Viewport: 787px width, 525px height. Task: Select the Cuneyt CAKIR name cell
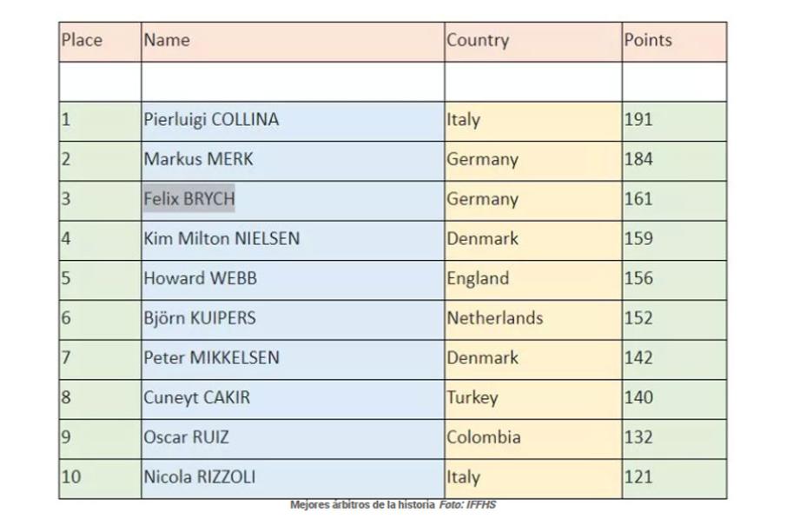point(197,397)
